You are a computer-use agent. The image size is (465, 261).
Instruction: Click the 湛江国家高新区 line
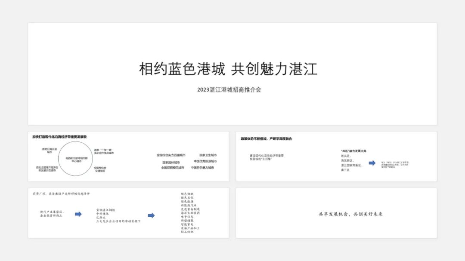click(x=352, y=165)
